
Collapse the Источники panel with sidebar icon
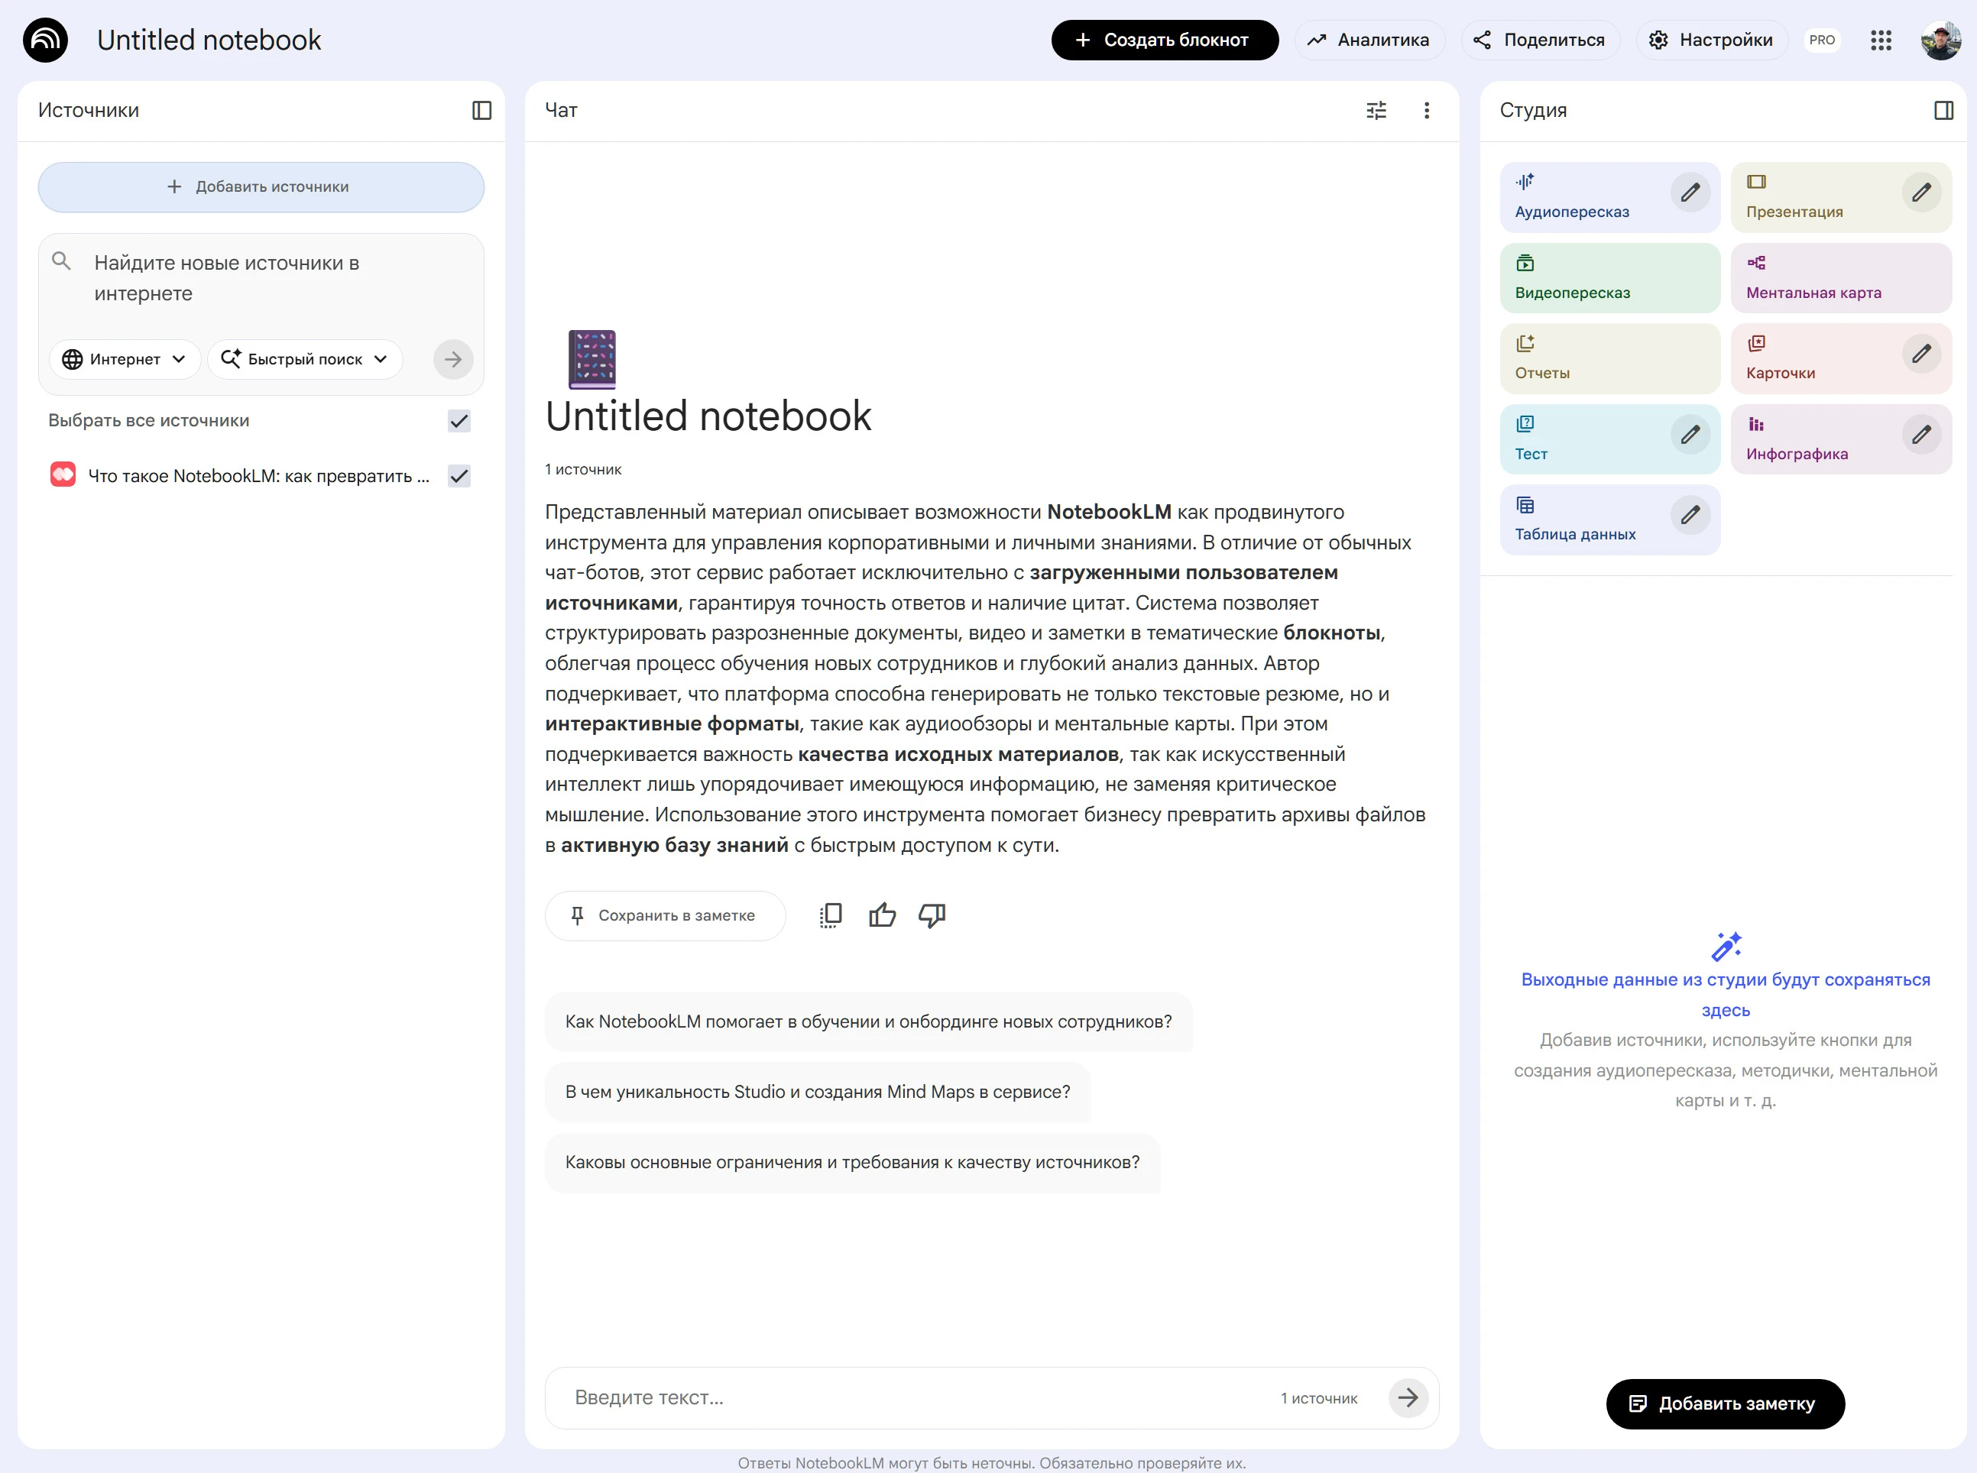click(x=481, y=111)
